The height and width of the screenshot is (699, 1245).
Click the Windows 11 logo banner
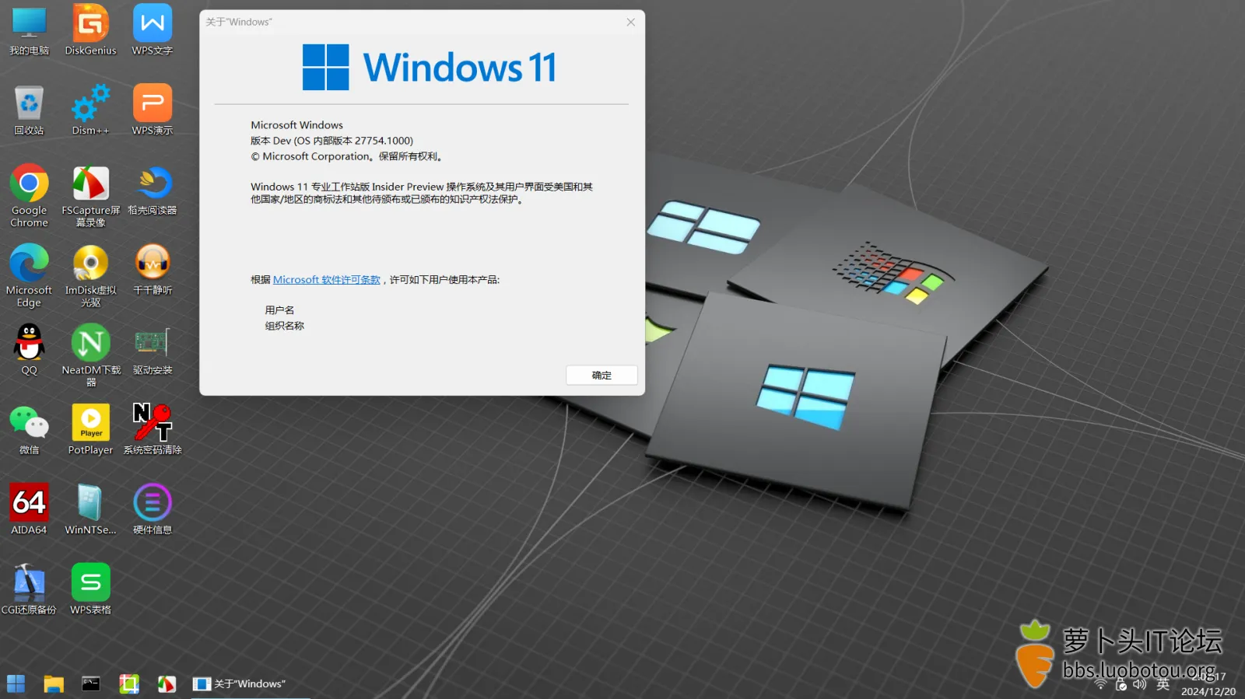tap(429, 68)
